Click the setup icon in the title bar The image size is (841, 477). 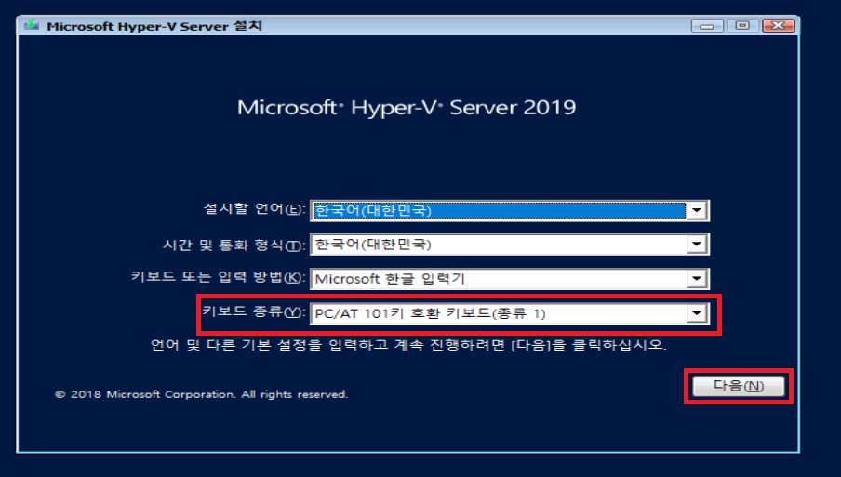coord(32,25)
